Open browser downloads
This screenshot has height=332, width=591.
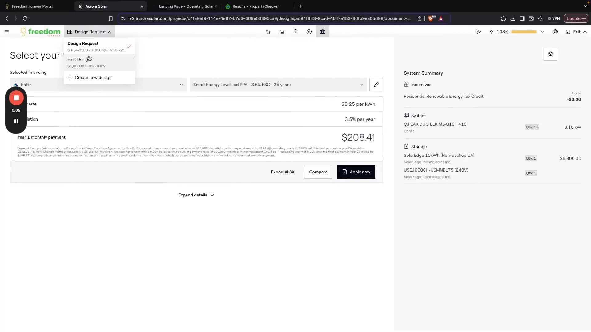pos(513,18)
